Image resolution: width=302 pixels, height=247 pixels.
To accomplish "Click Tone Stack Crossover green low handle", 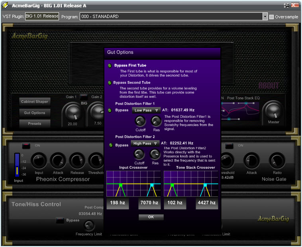I will pos(172,185).
